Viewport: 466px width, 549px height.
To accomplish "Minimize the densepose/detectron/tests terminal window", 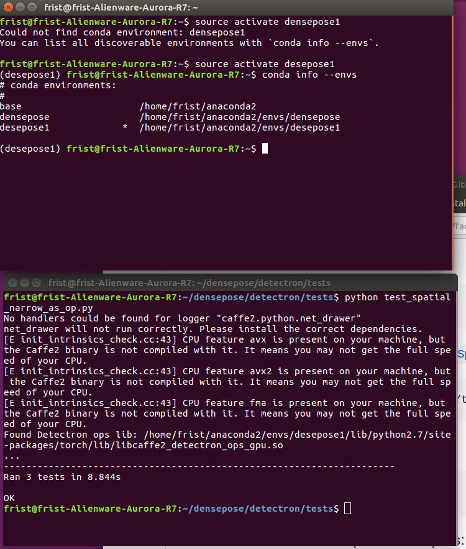I will pos(24,282).
